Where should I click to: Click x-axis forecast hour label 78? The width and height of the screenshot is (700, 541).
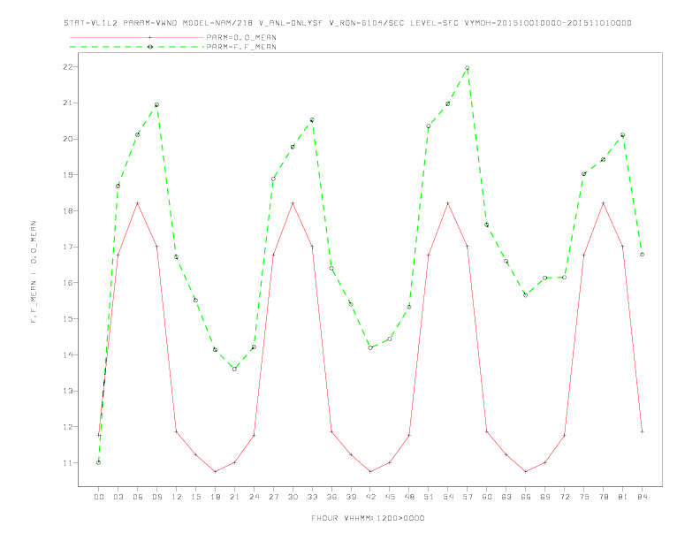(x=603, y=497)
